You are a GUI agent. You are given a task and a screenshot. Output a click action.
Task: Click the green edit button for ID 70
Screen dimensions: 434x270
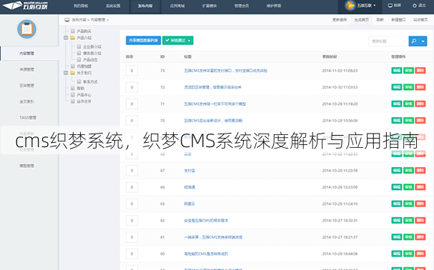pyautogui.click(x=397, y=120)
